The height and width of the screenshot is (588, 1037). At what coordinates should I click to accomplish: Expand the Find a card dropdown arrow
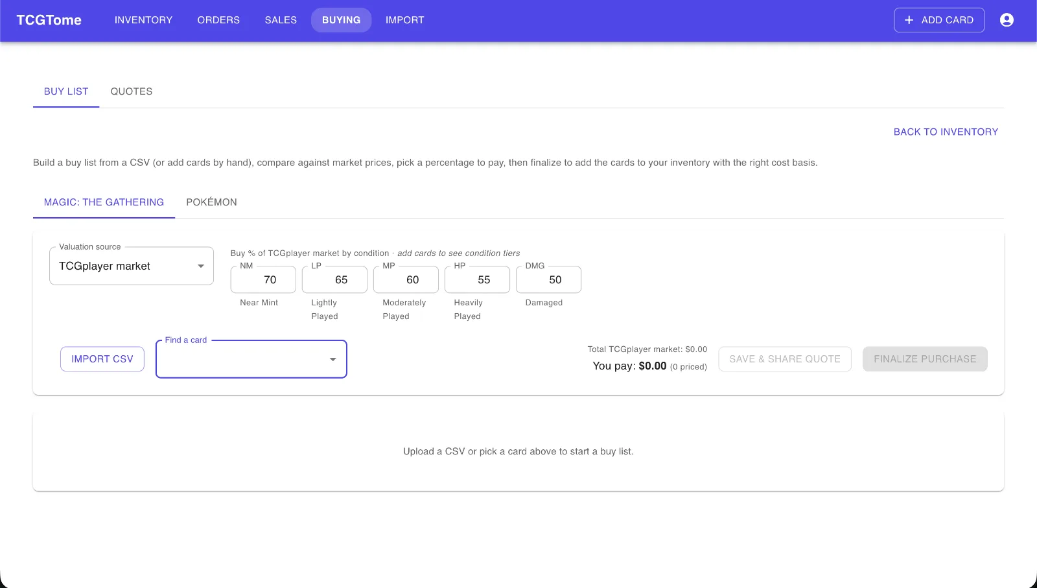click(x=333, y=359)
